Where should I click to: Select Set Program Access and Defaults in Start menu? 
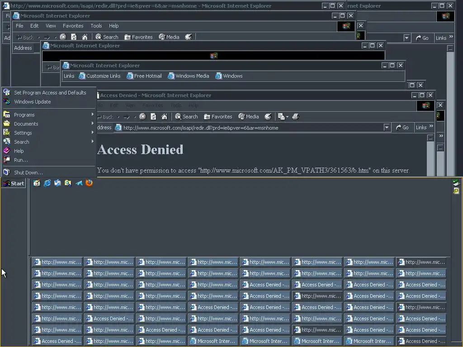pos(49,92)
